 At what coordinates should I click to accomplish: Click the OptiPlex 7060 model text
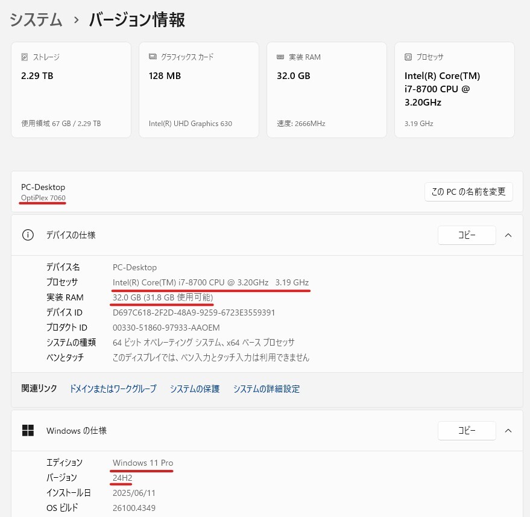[x=43, y=197]
